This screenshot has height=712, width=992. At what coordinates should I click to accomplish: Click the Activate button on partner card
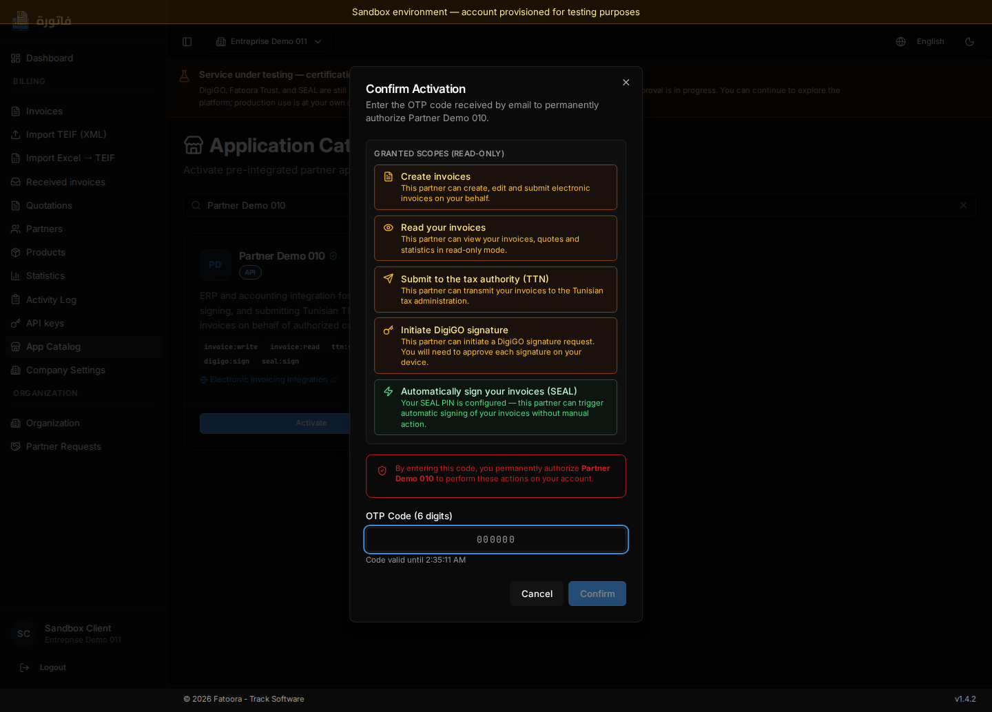tap(311, 423)
